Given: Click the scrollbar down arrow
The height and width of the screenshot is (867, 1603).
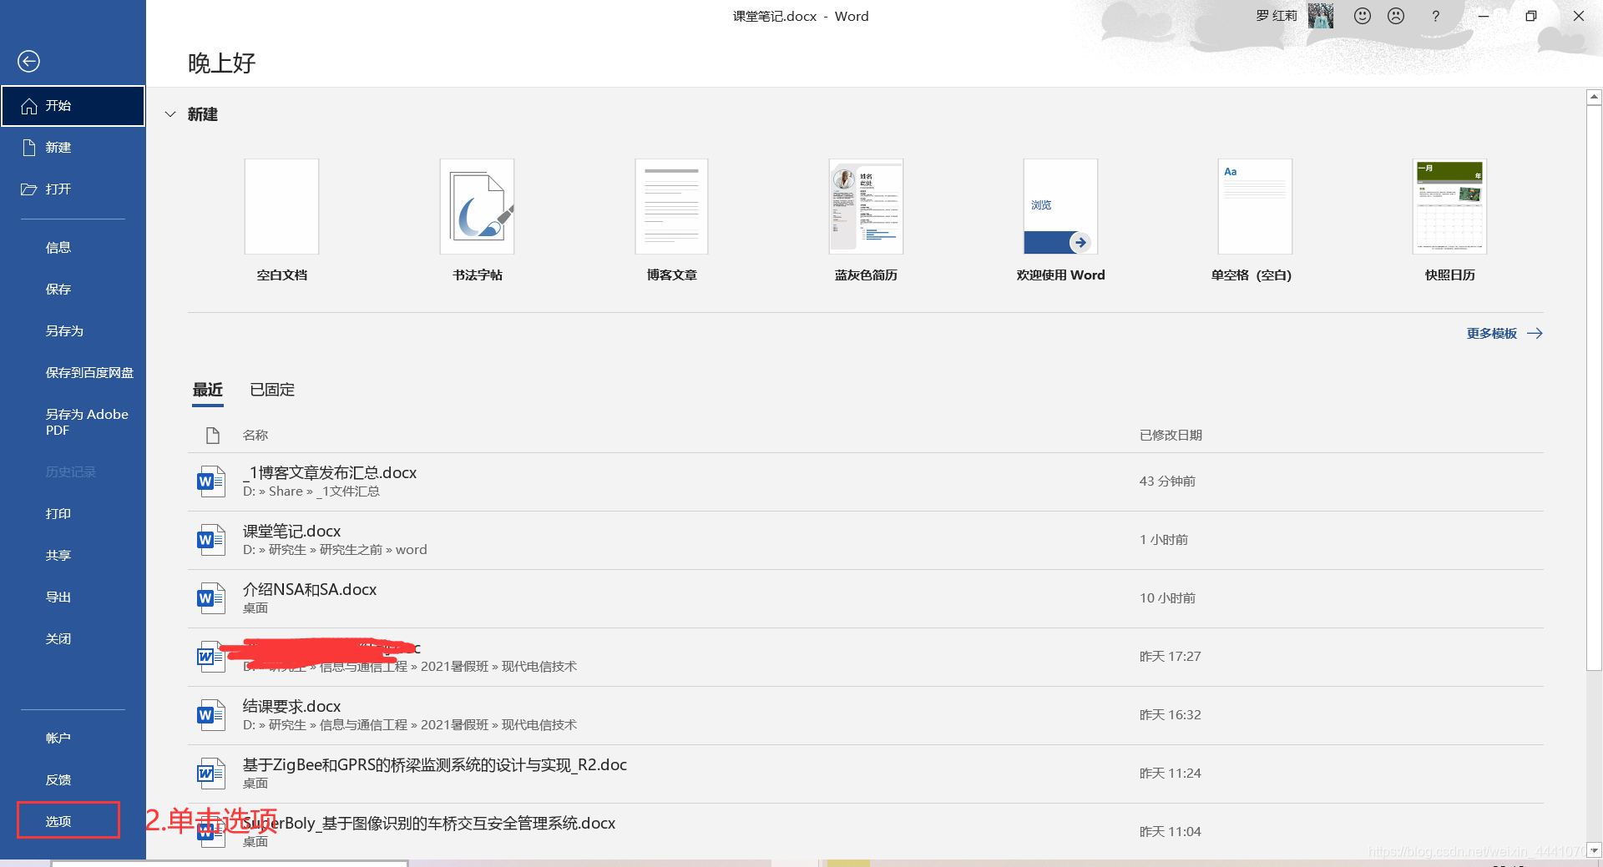Looking at the screenshot, I should [1594, 850].
